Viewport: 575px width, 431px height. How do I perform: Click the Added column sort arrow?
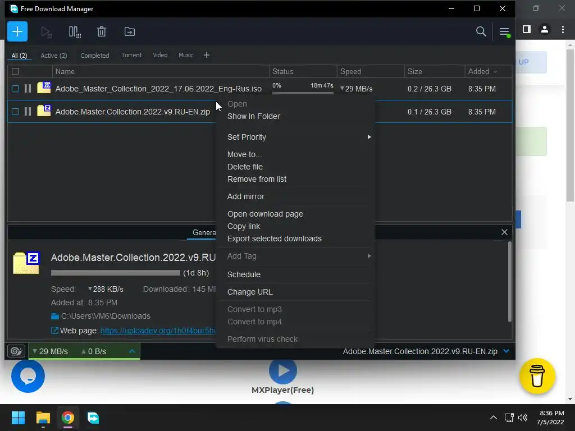pos(495,72)
